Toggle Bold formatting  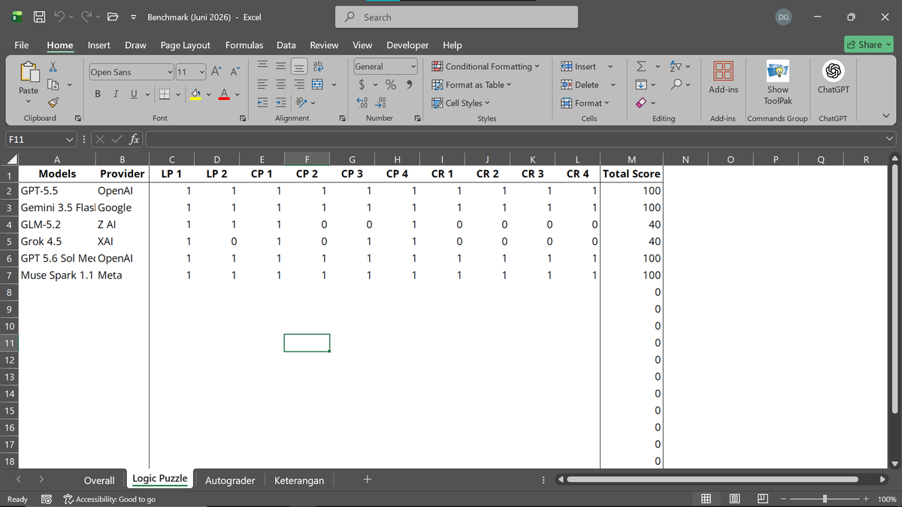[98, 94]
